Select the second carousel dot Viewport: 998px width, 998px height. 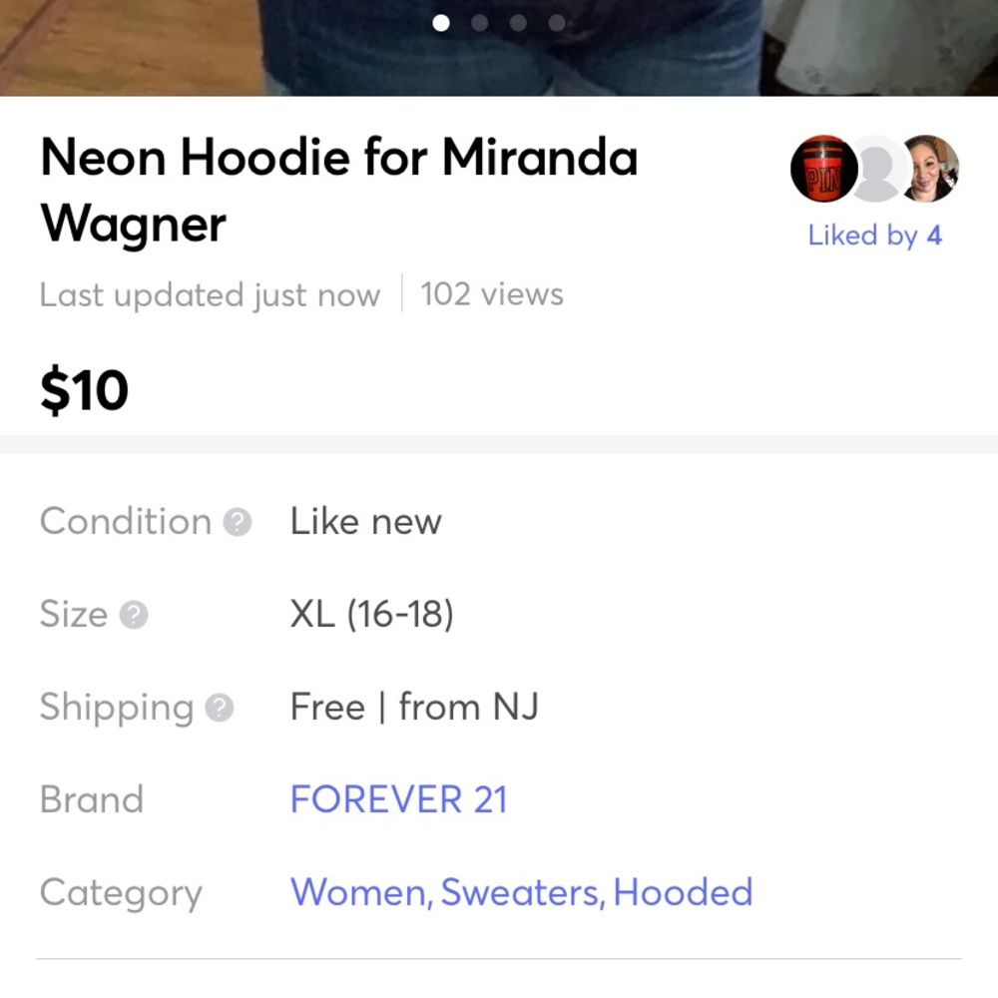tap(479, 23)
